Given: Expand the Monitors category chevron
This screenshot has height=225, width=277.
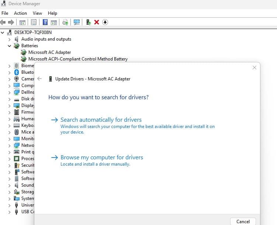Looking at the screenshot, I should tap(10, 139).
